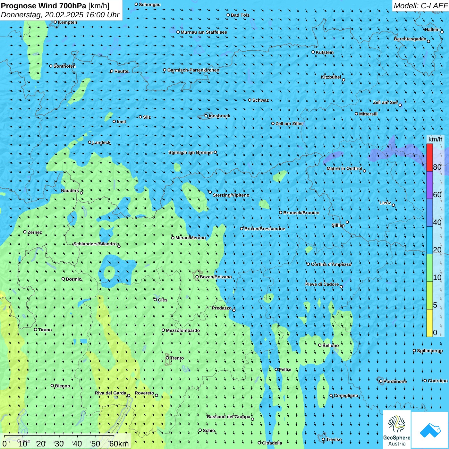Image resolution: width=449 pixels, height=449 pixels.
Task: Click the Trento city marker
Action: (x=167, y=358)
